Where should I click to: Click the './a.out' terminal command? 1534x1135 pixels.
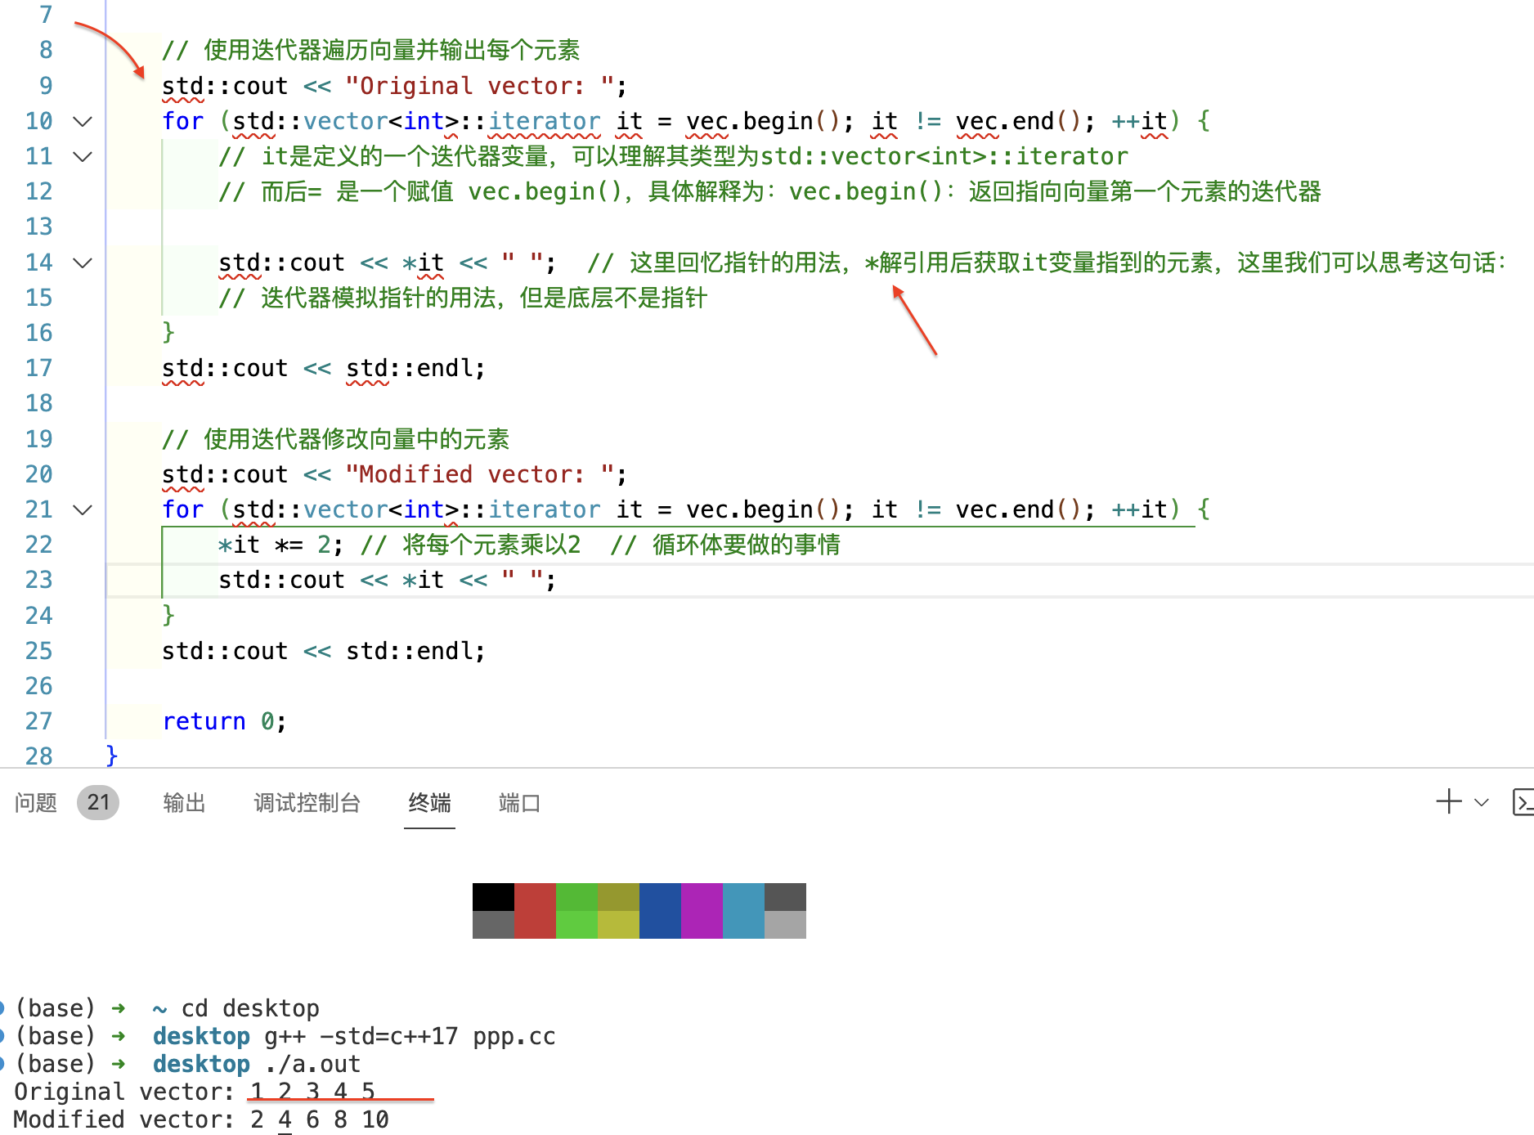pyautogui.click(x=312, y=1065)
